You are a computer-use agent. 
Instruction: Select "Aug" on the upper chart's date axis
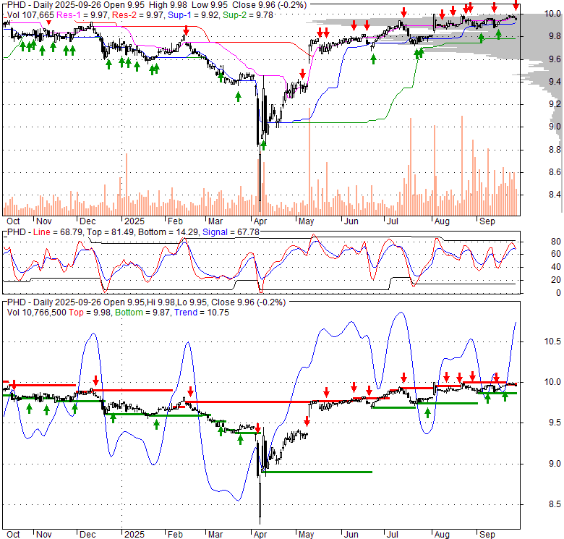coord(442,221)
